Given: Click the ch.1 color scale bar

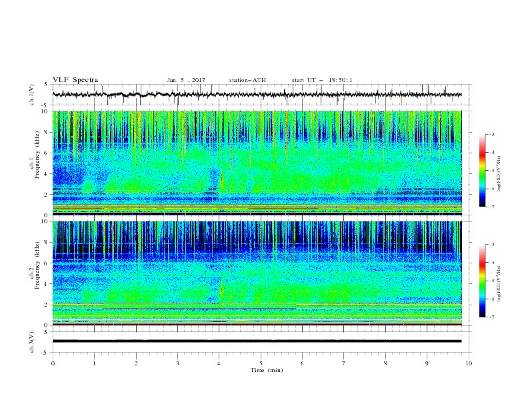Looking at the screenshot, I should point(482,171).
